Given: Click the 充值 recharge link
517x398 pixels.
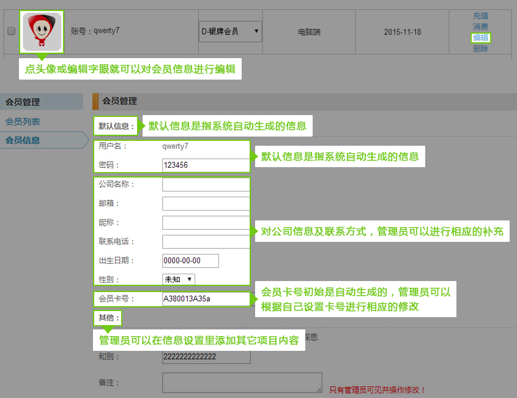Looking at the screenshot, I should (480, 16).
